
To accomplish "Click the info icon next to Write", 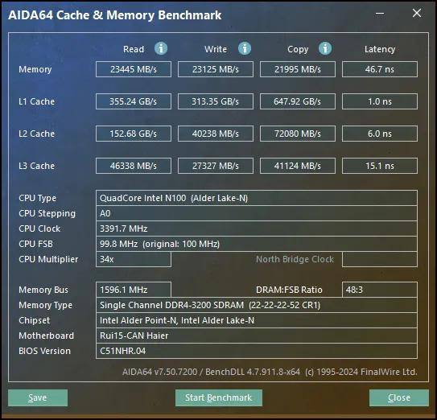I will pyautogui.click(x=245, y=48).
